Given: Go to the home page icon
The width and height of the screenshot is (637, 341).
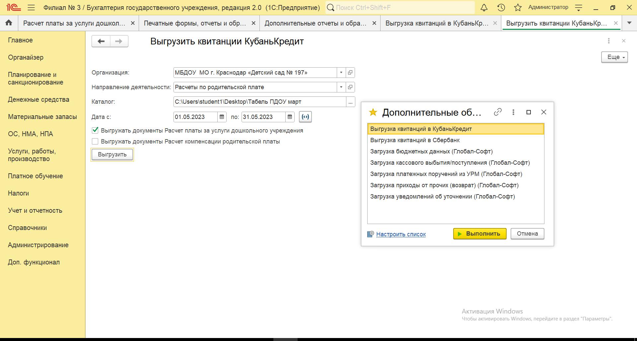Looking at the screenshot, I should pos(9,23).
